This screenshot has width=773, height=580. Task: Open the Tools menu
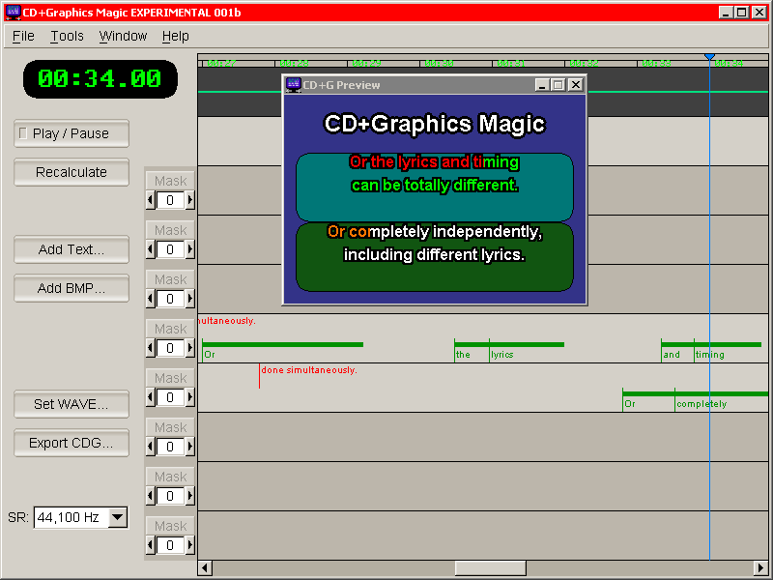click(x=67, y=36)
